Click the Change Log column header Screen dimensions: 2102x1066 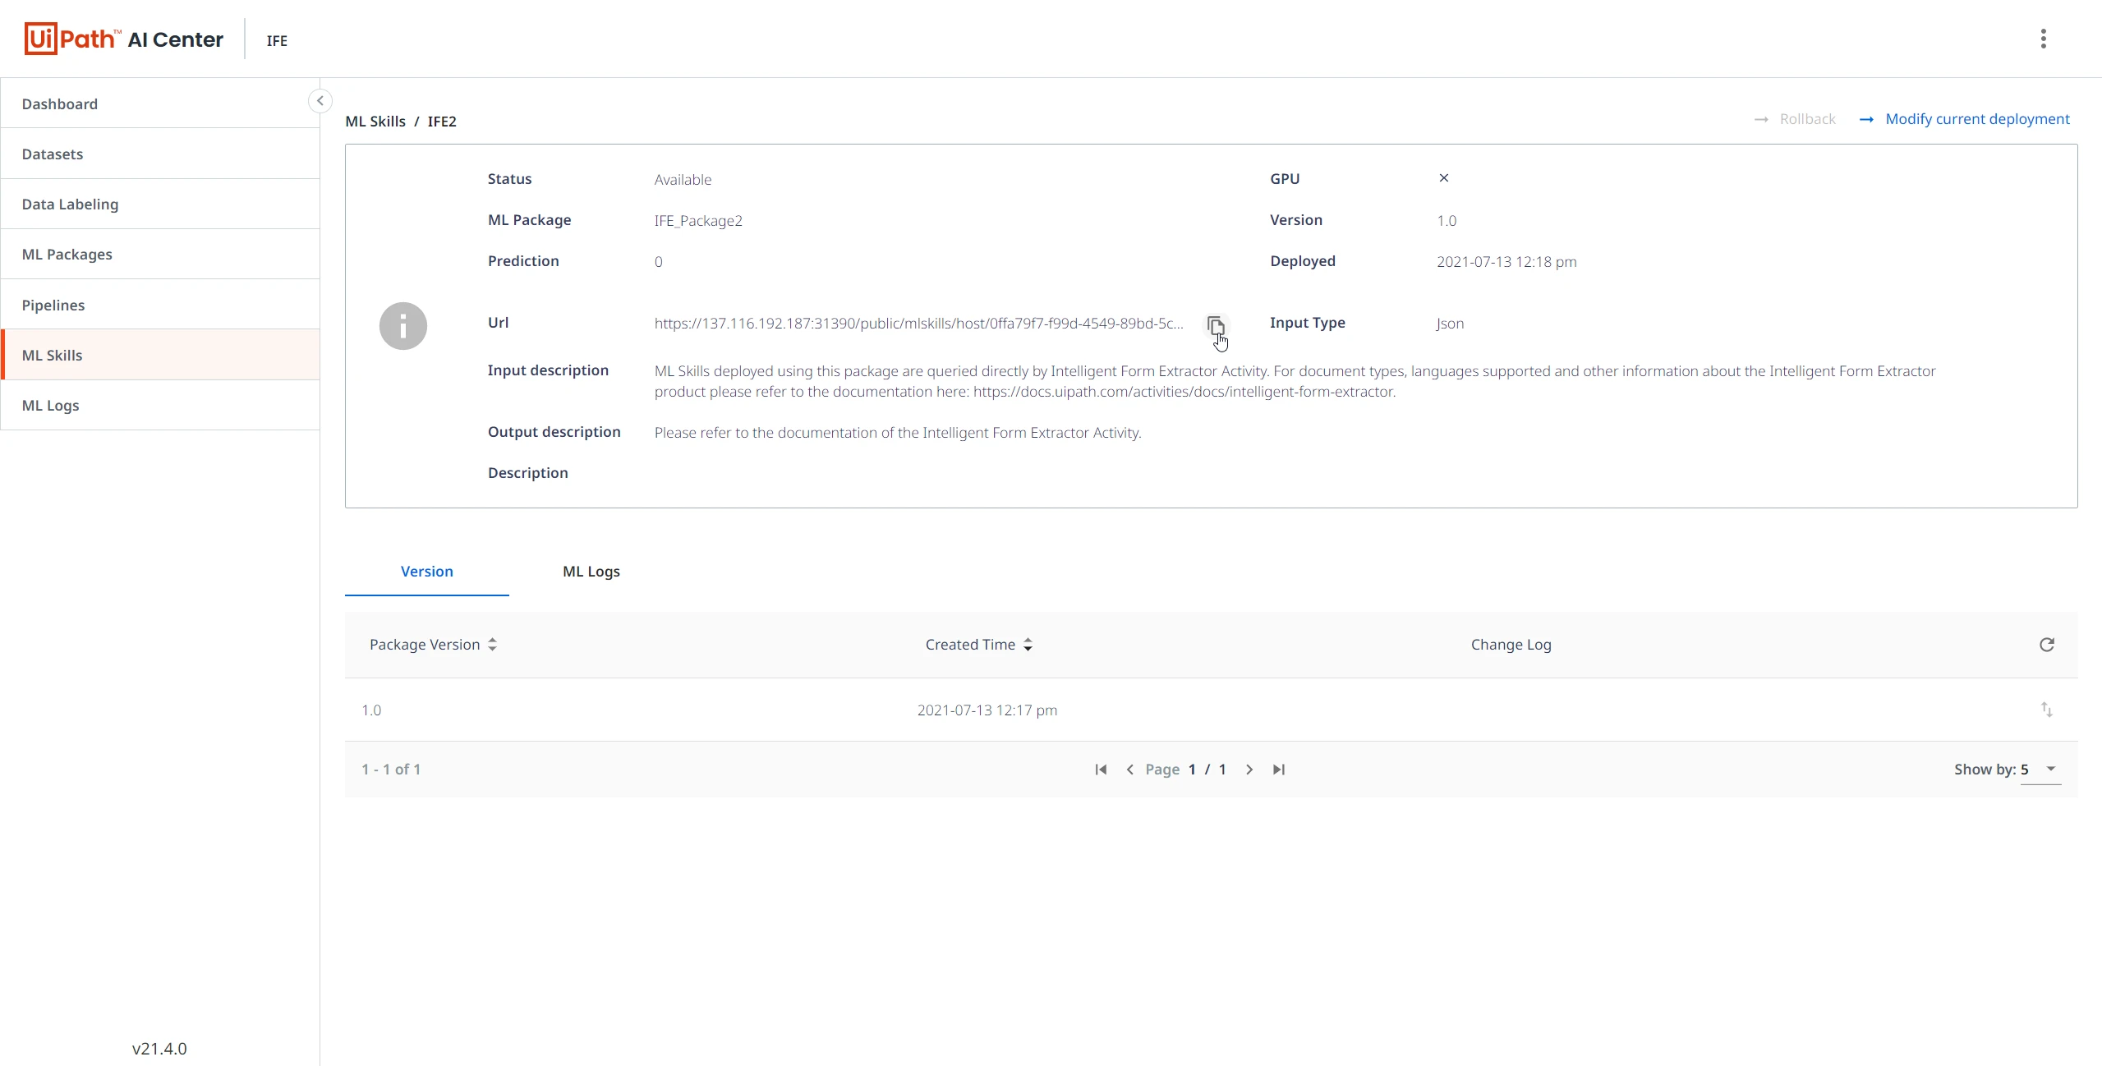[1511, 645]
